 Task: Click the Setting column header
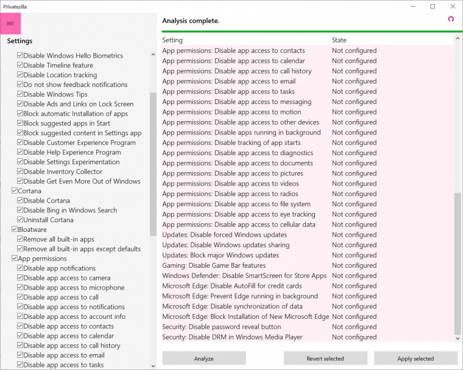pos(244,40)
